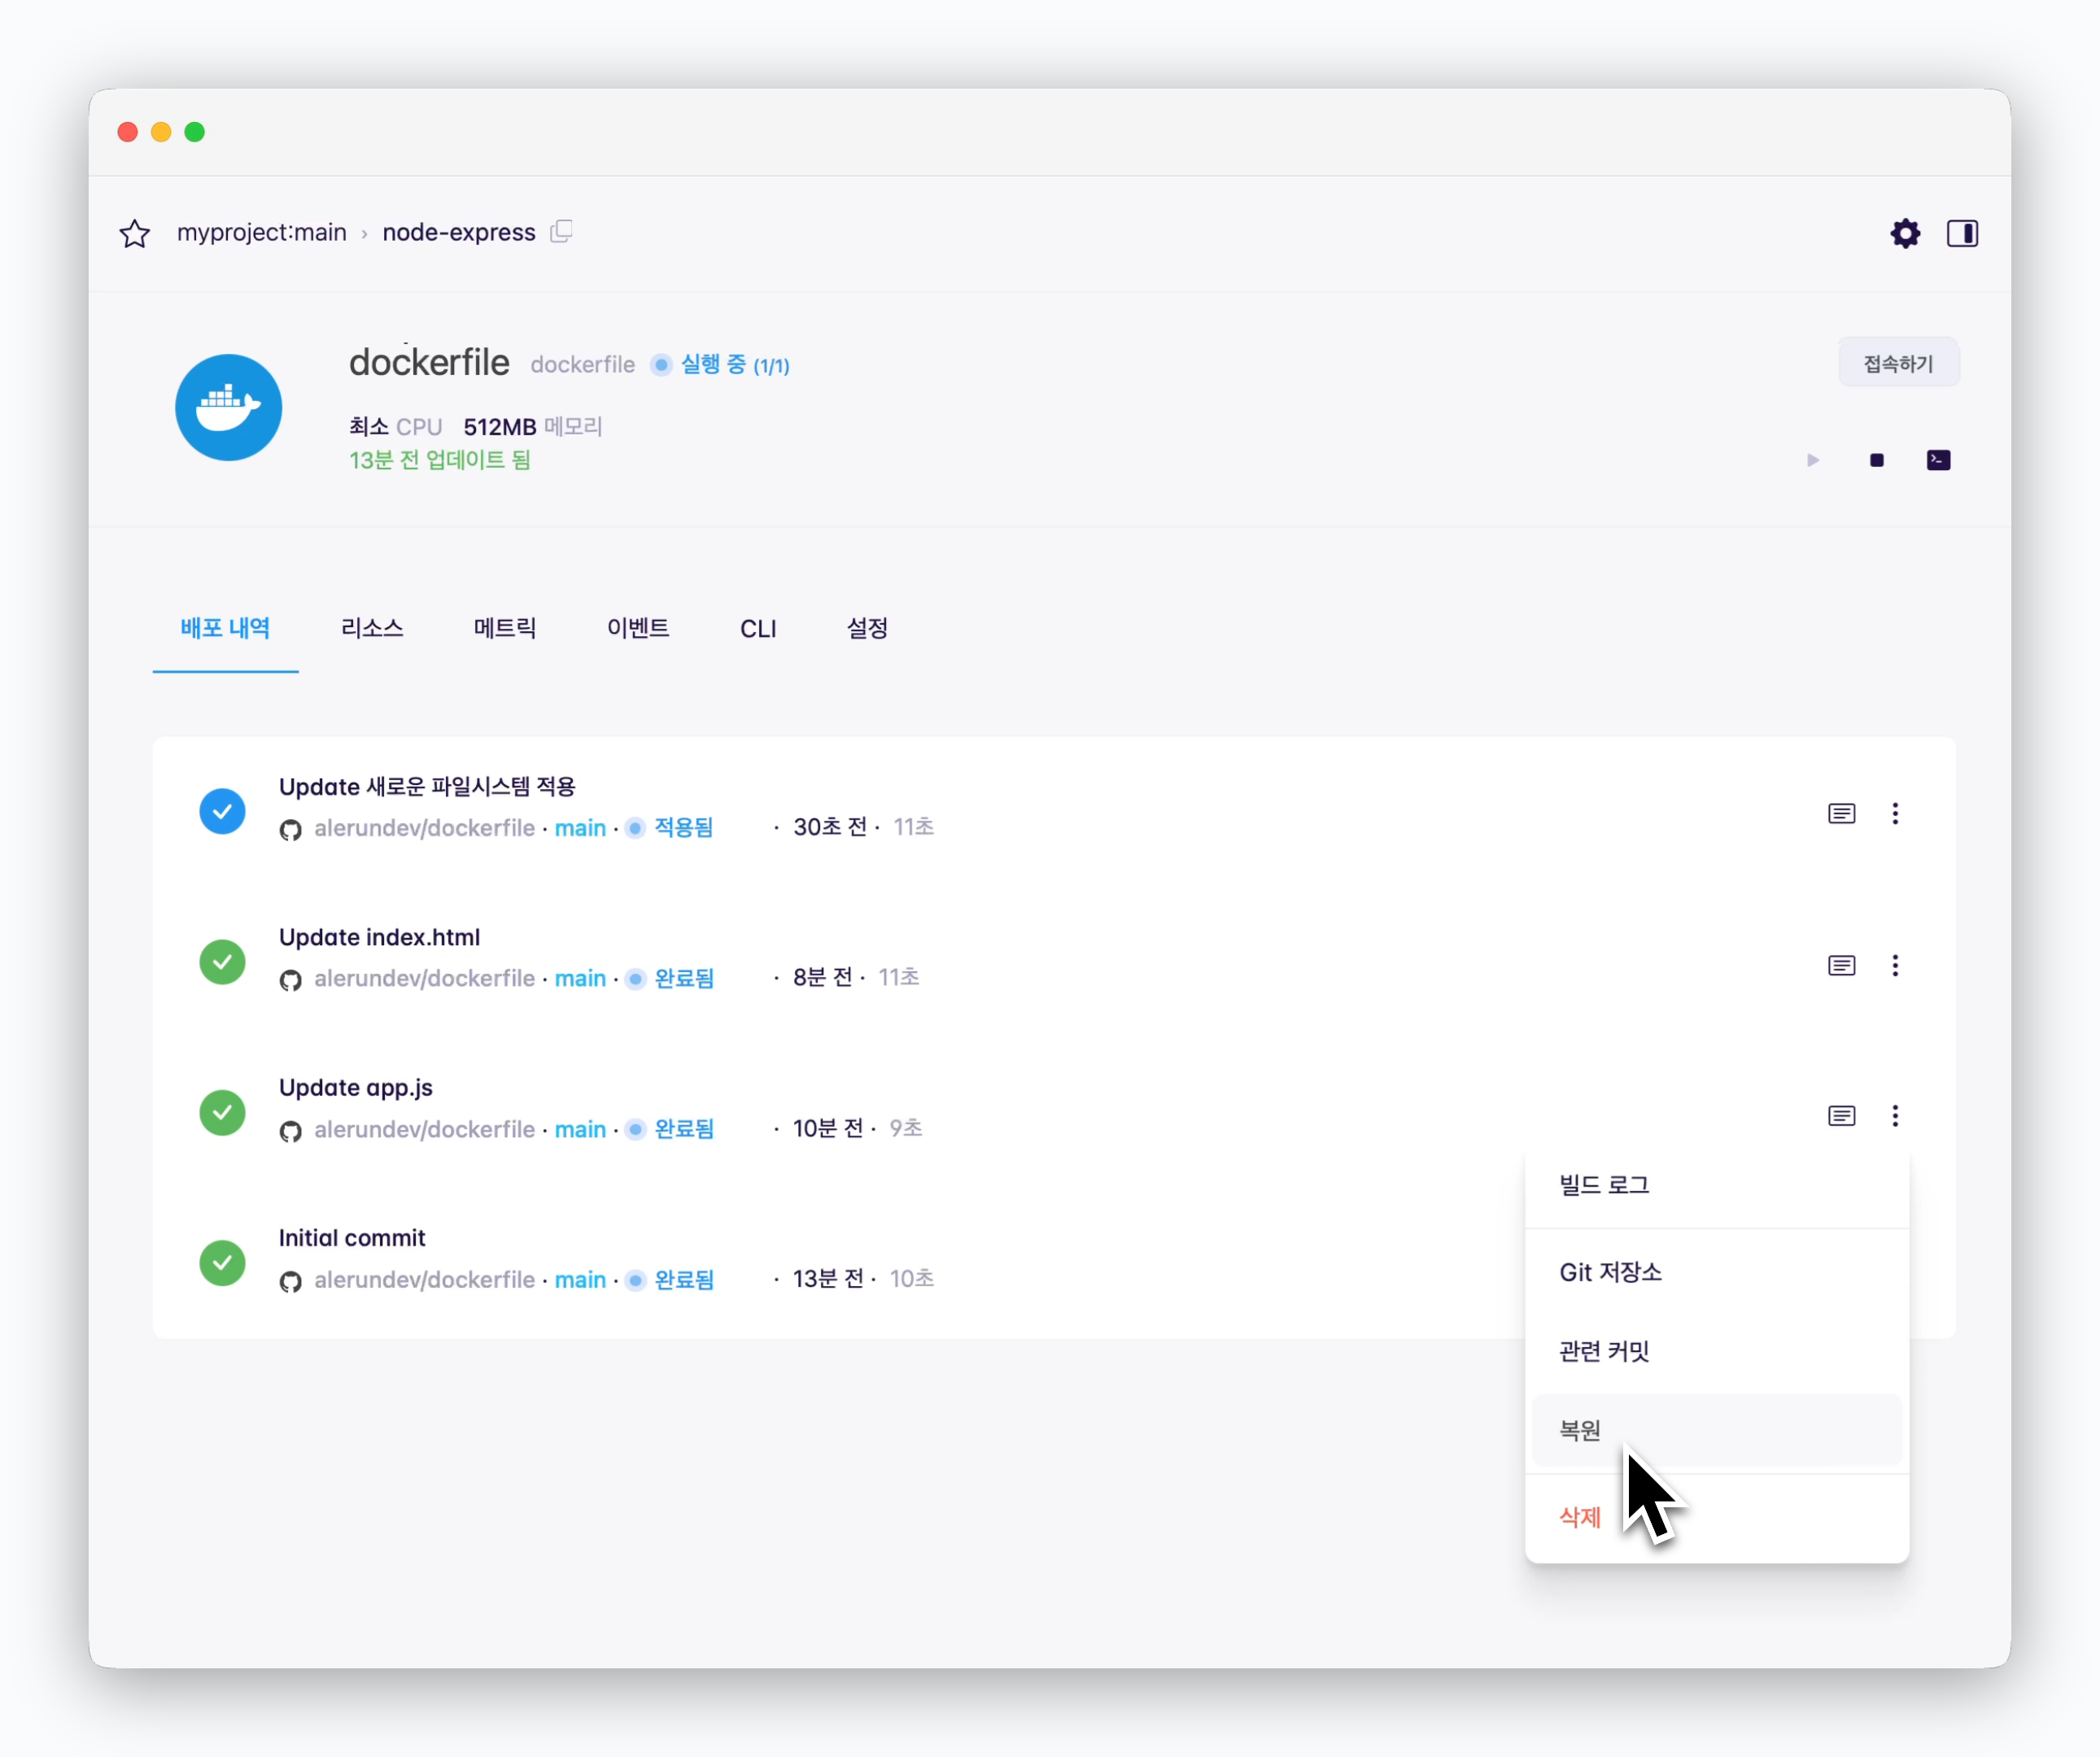Click the 'Initial commit' deployment title
Viewport: 2100px width, 1757px height.
pos(351,1238)
